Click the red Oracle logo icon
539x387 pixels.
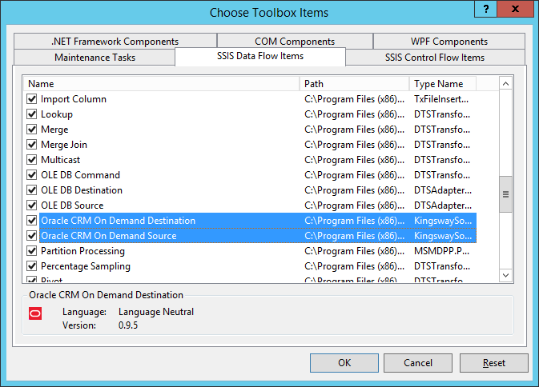pos(35,313)
